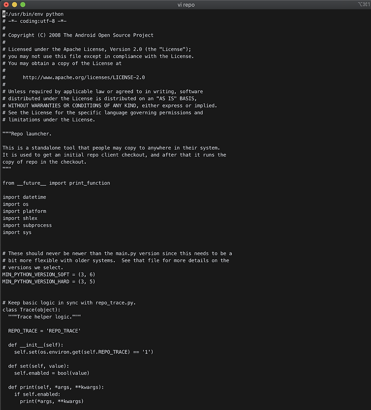
Task: Click the 'import subprocess' line
Action: [x=27, y=225]
